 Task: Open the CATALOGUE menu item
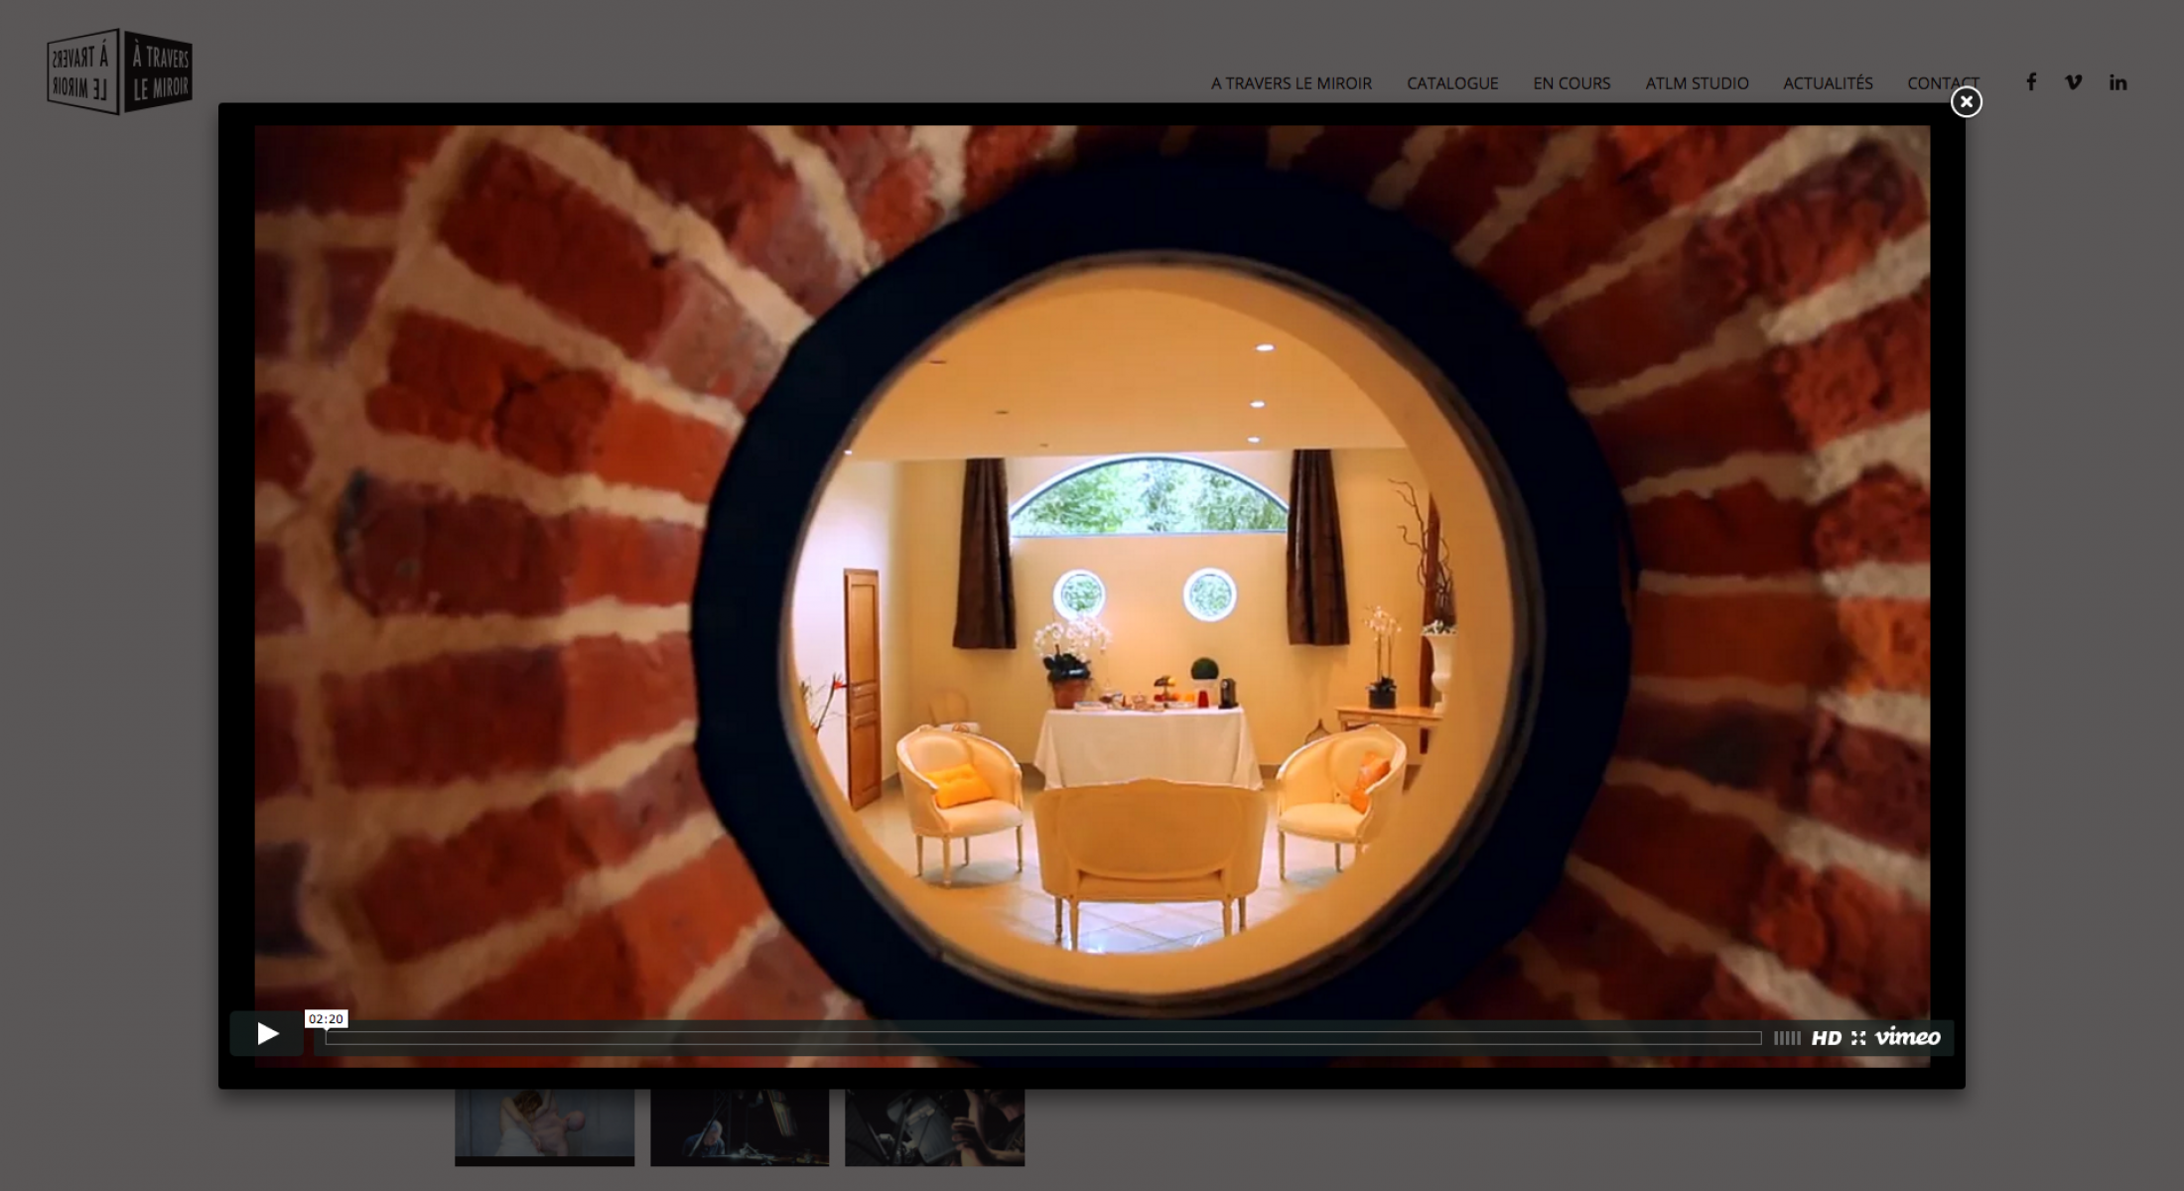(x=1452, y=83)
